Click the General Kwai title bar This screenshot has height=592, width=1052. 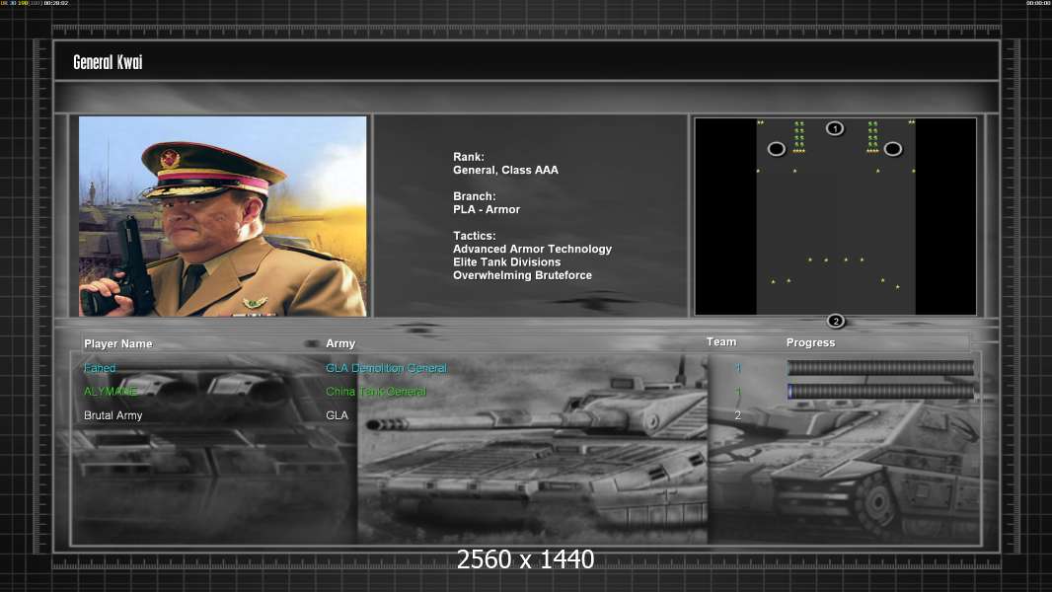[525, 62]
